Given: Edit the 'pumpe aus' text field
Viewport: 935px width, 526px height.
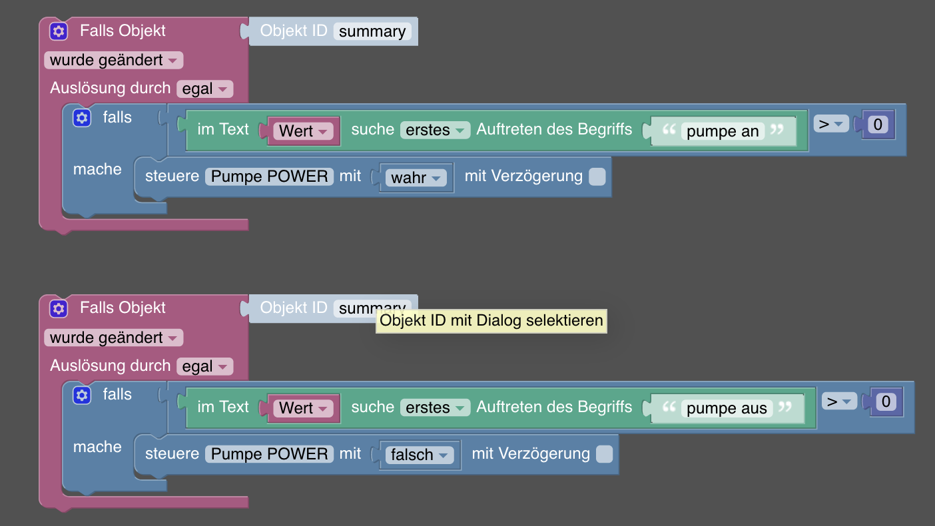Looking at the screenshot, I should click(x=727, y=409).
